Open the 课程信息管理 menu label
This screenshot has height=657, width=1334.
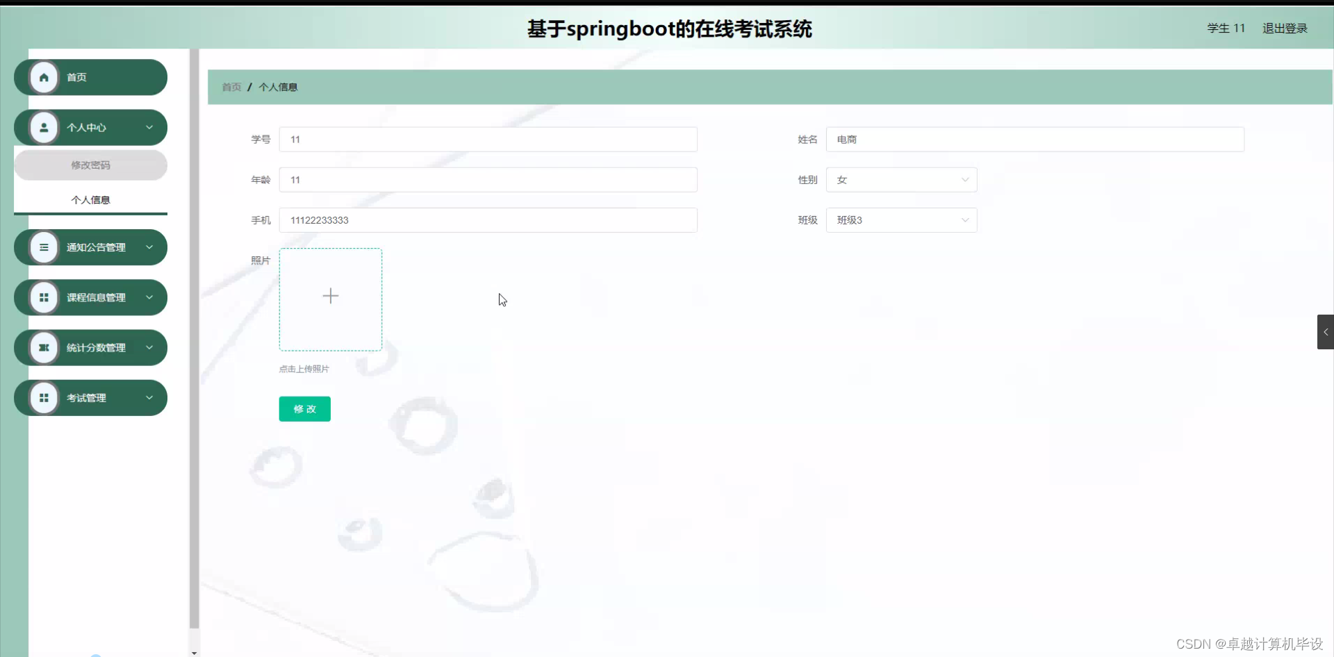[96, 297]
